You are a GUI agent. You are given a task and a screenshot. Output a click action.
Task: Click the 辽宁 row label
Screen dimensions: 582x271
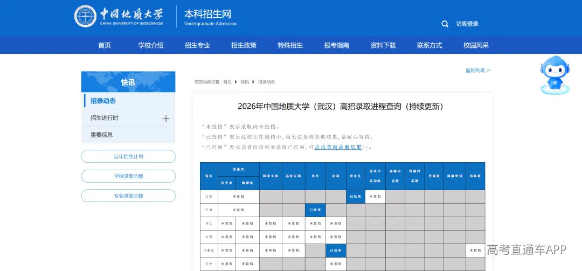pyautogui.click(x=209, y=264)
